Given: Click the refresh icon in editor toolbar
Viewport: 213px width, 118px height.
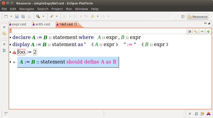Looking at the screenshot, I should coord(196,31).
